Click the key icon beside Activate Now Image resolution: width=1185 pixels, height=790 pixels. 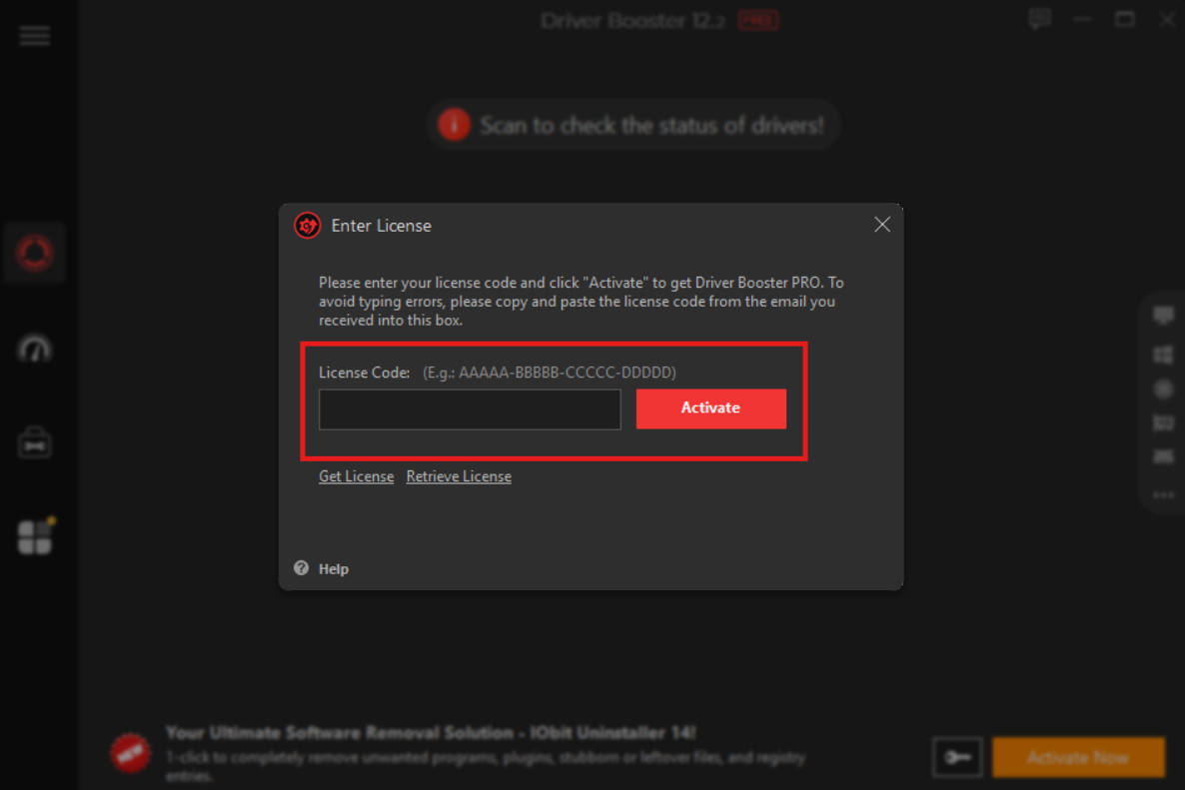click(957, 758)
